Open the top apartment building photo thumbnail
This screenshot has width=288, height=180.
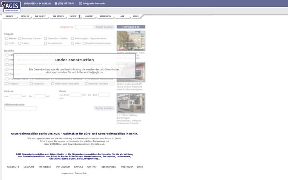(131, 40)
